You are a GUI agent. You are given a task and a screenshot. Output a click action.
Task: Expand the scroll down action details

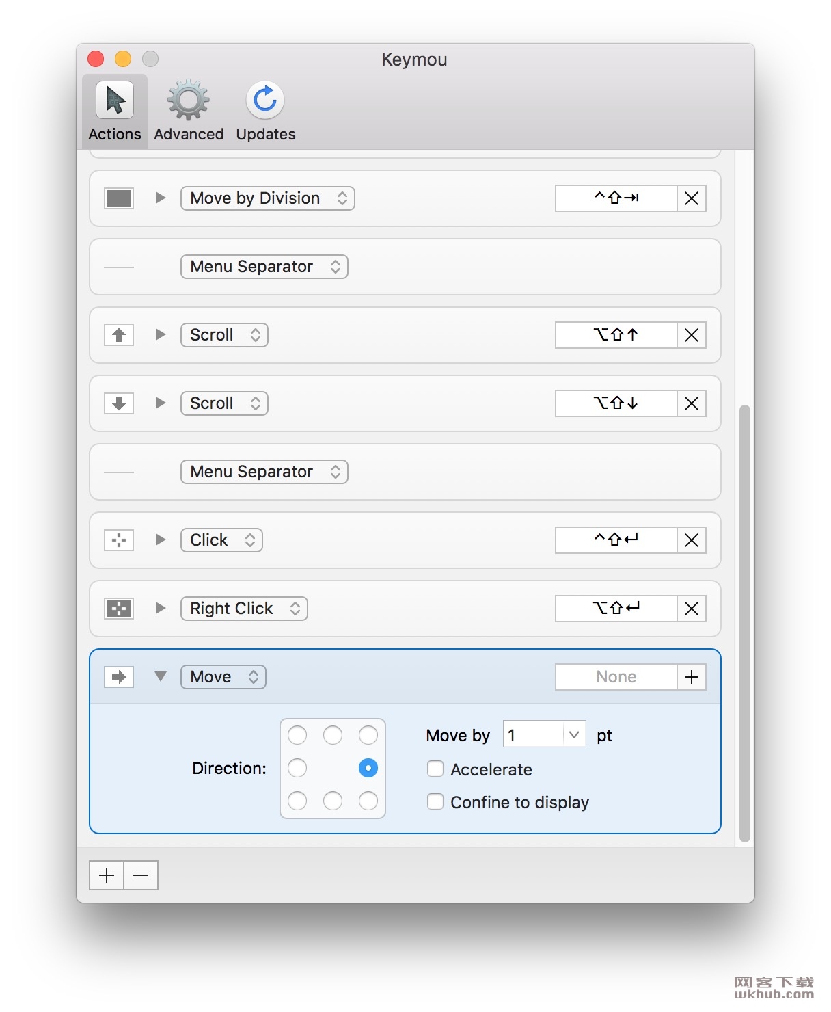click(161, 403)
